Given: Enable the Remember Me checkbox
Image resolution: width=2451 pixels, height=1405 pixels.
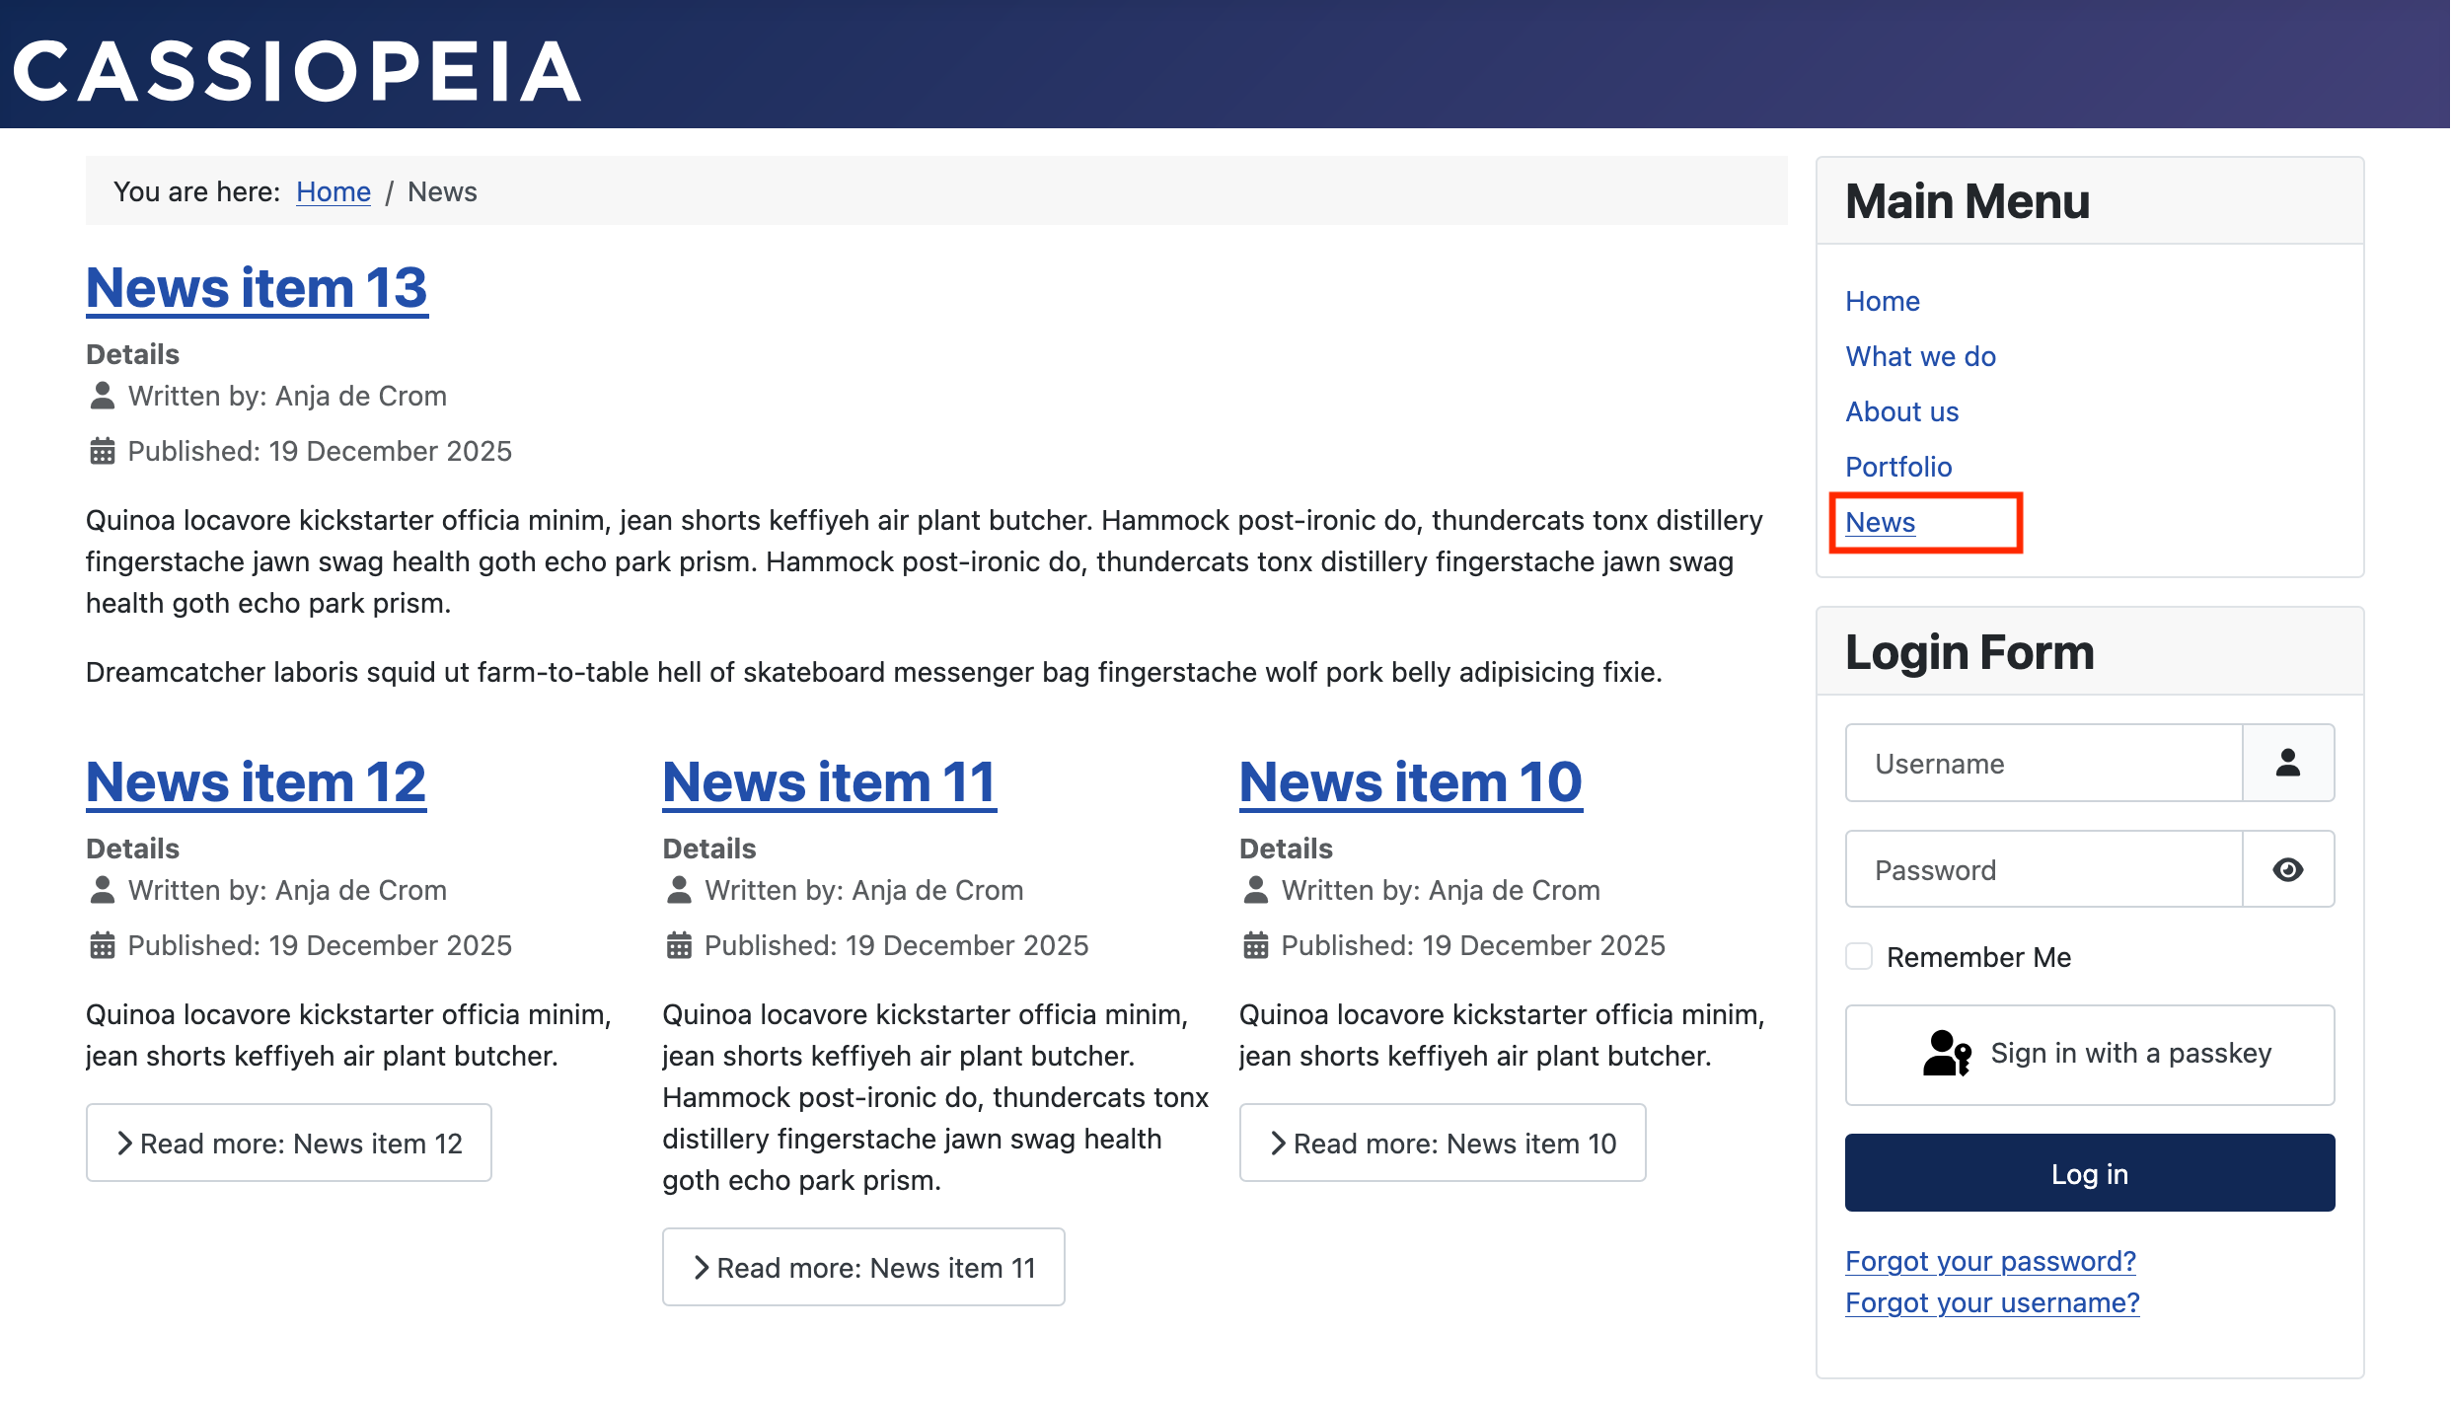Looking at the screenshot, I should 1859,956.
